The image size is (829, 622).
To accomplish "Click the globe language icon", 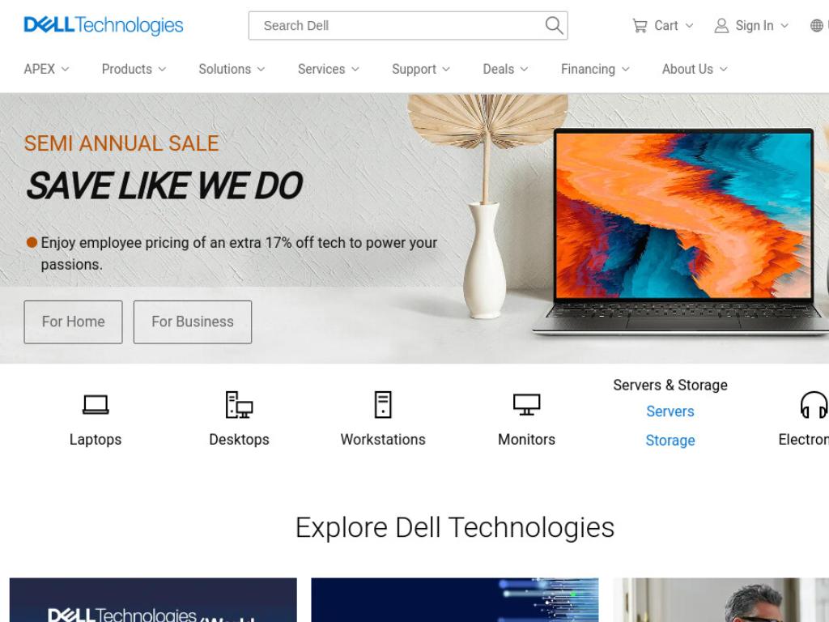I will click(x=817, y=25).
